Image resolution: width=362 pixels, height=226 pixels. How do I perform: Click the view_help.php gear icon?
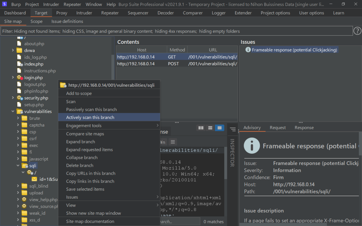tap(24, 199)
